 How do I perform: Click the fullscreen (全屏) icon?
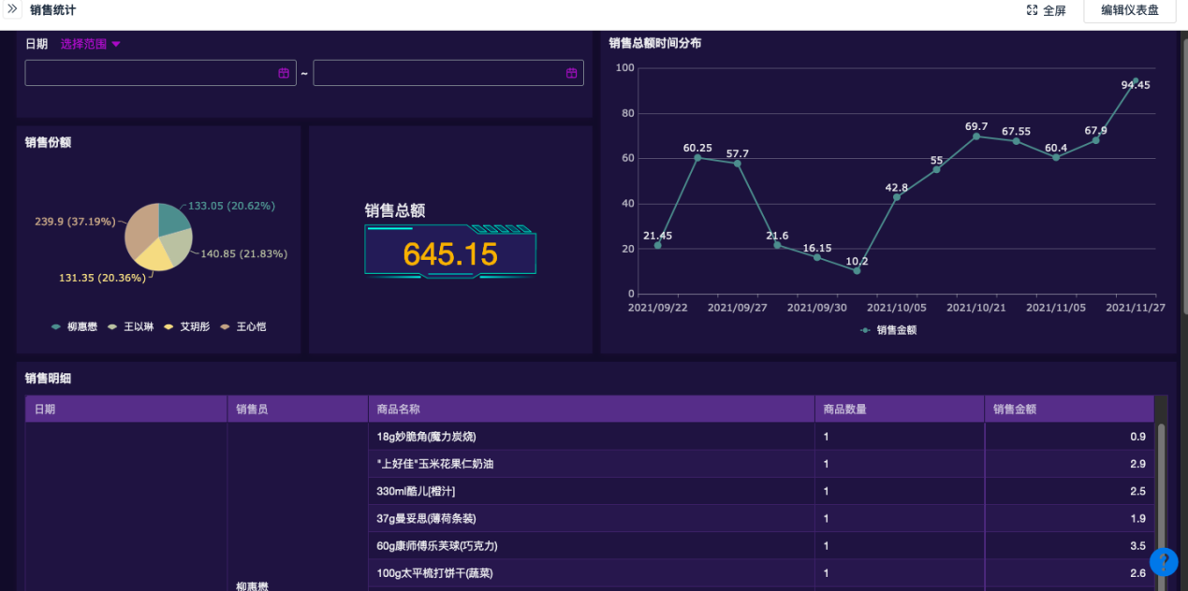click(x=1032, y=10)
